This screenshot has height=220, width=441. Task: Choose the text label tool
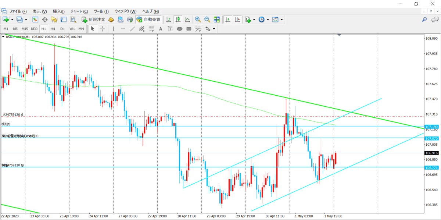[x=161, y=29]
